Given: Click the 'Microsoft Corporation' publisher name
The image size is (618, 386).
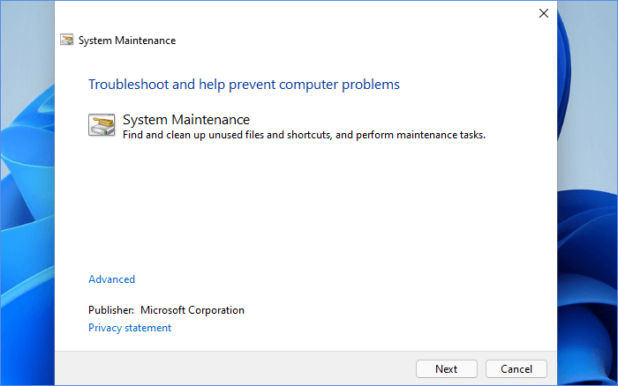Looking at the screenshot, I should (x=192, y=310).
